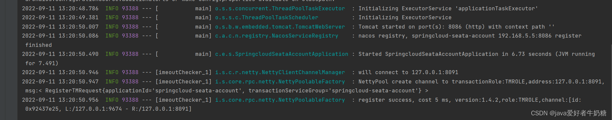This screenshot has height=120, width=612.
Task: Open the o.s.s.concurrent.ThreadPoolTaskExecutor class link
Action: tap(280, 9)
